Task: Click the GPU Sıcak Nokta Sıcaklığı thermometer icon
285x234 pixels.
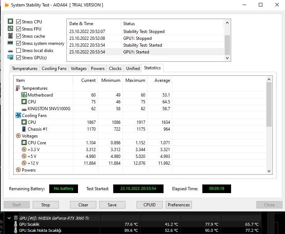Action: point(15,230)
